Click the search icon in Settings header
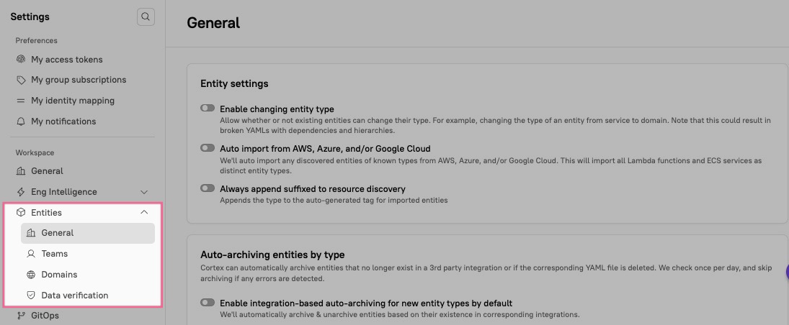The height and width of the screenshot is (325, 789). point(146,17)
